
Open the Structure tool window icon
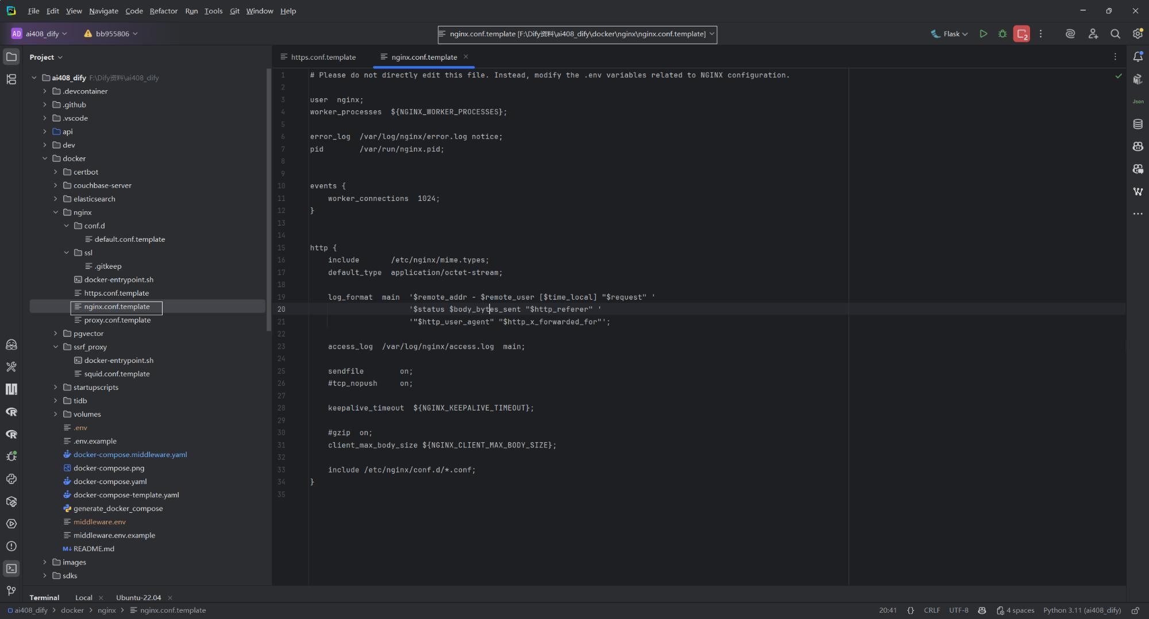tap(11, 79)
